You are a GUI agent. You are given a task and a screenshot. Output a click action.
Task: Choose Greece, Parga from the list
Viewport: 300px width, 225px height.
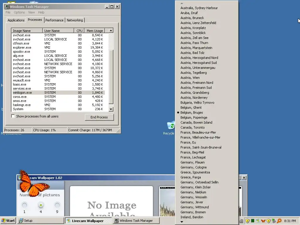click(207, 177)
